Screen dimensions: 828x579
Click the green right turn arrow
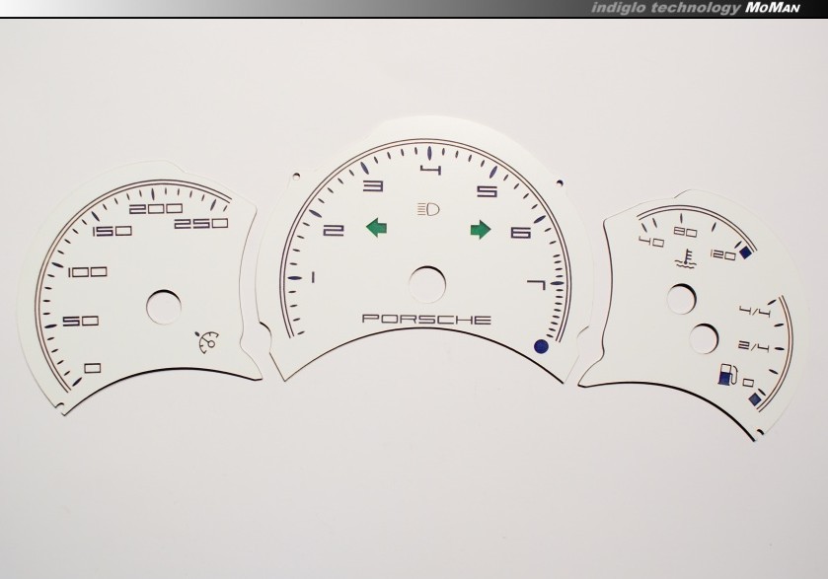tap(480, 230)
